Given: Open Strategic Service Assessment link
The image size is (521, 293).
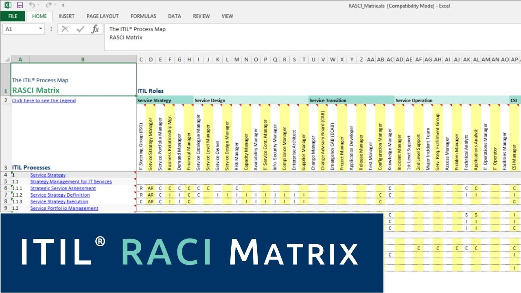Looking at the screenshot, I should click(x=63, y=188).
